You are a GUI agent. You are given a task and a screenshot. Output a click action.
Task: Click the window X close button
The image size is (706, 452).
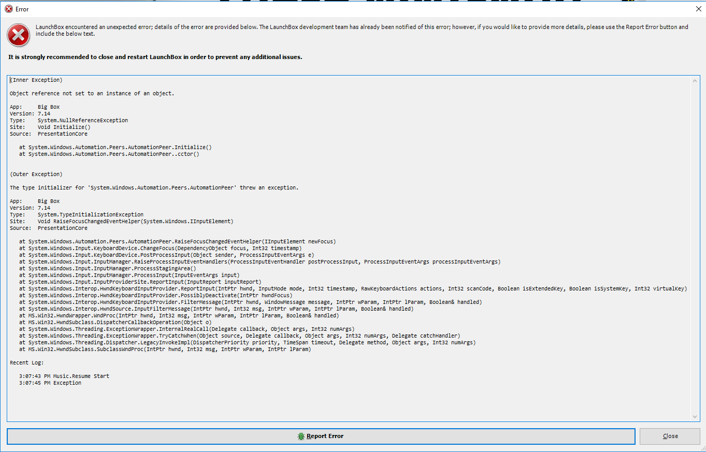698,9
